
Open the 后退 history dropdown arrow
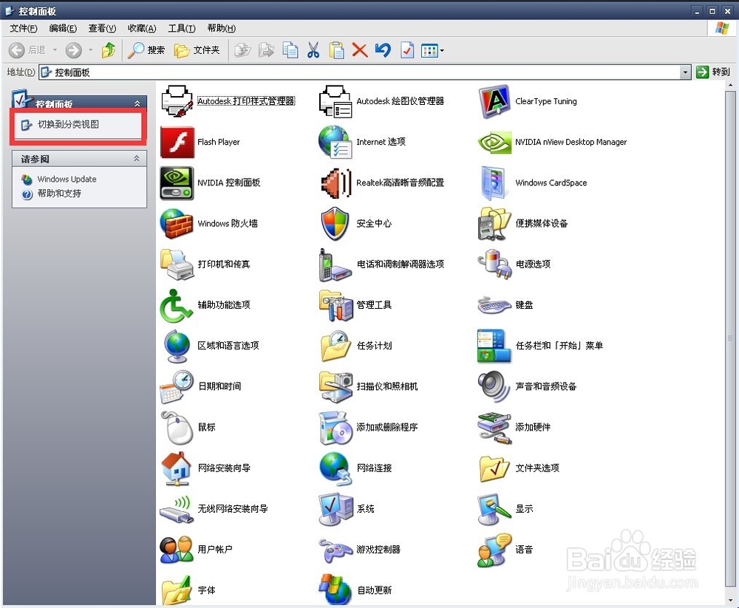tap(55, 50)
